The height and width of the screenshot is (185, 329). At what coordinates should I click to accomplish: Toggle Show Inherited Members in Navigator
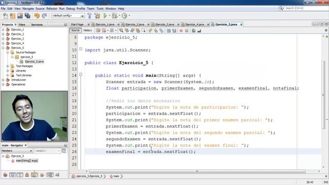click(x=5, y=175)
